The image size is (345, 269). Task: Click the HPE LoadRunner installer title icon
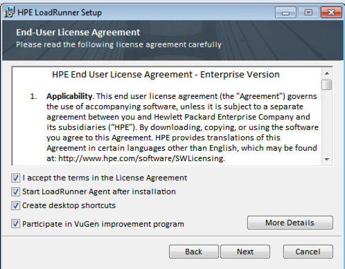(x=9, y=12)
